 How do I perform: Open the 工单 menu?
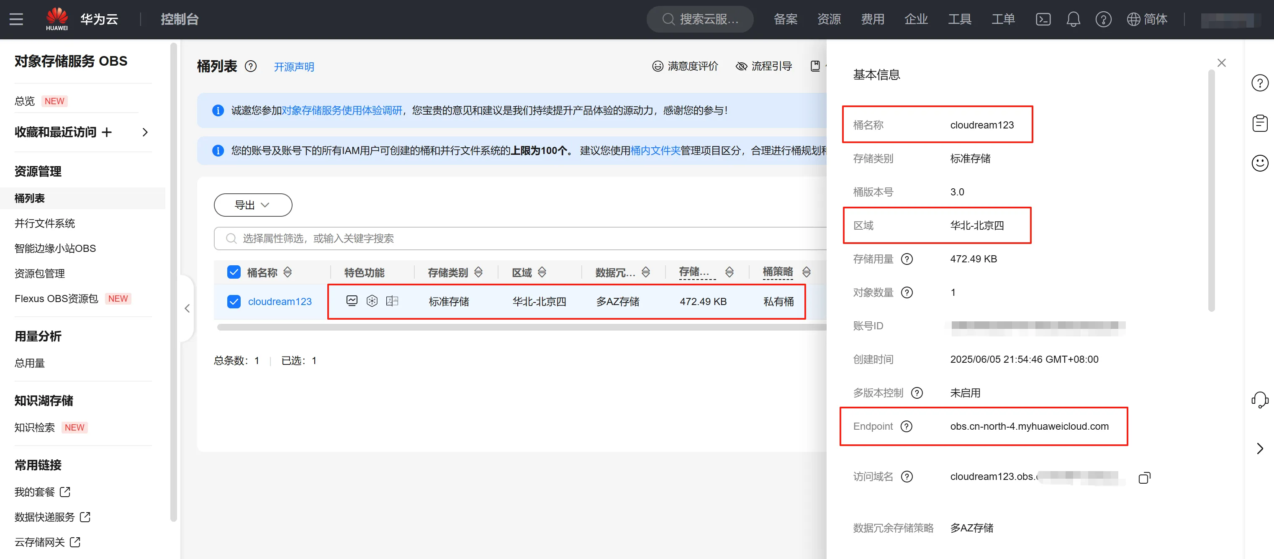[x=1003, y=19]
